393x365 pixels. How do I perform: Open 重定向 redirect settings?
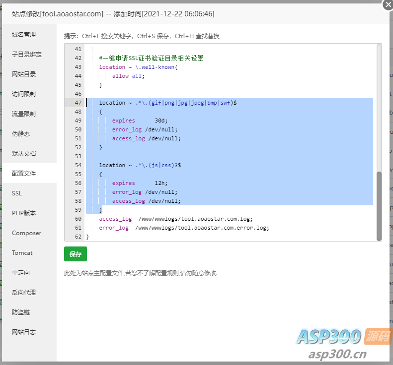pyautogui.click(x=21, y=273)
